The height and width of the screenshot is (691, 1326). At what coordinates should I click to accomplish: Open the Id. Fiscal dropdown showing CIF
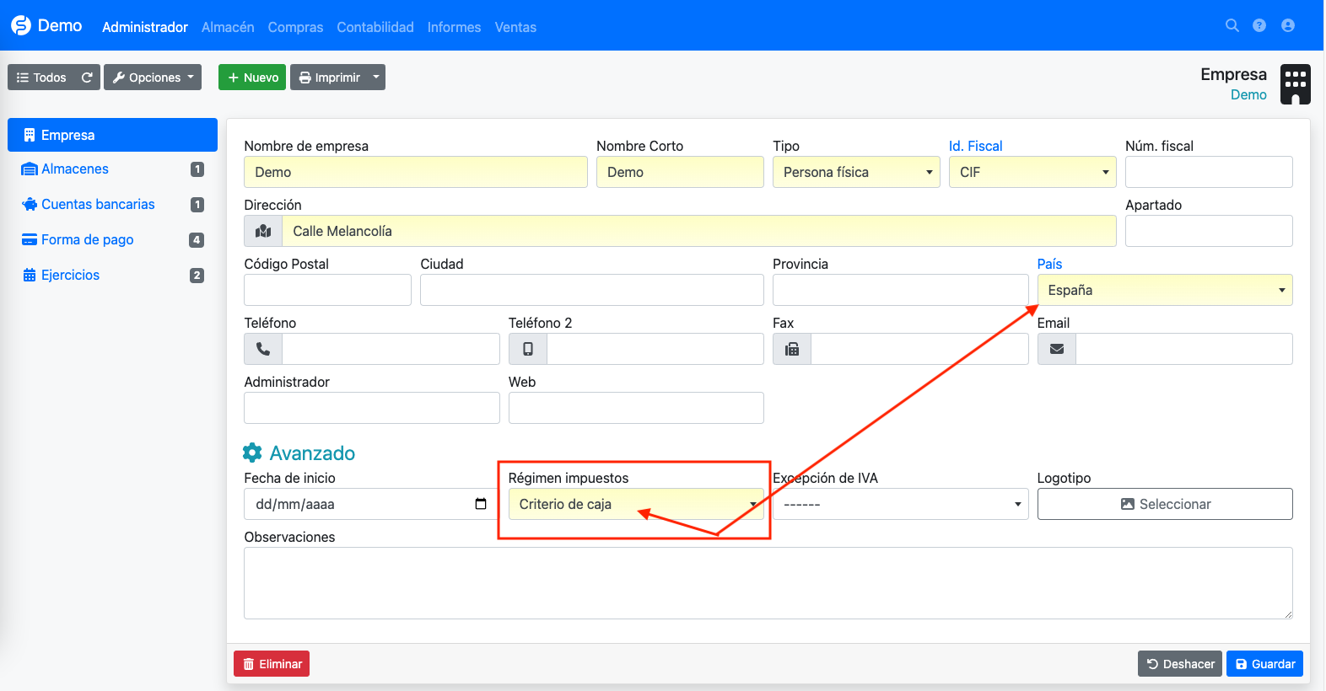click(x=1032, y=172)
